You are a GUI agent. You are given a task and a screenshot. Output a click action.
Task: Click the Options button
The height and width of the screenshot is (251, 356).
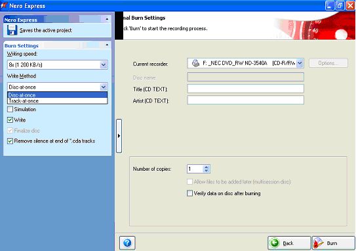pyautogui.click(x=328, y=63)
